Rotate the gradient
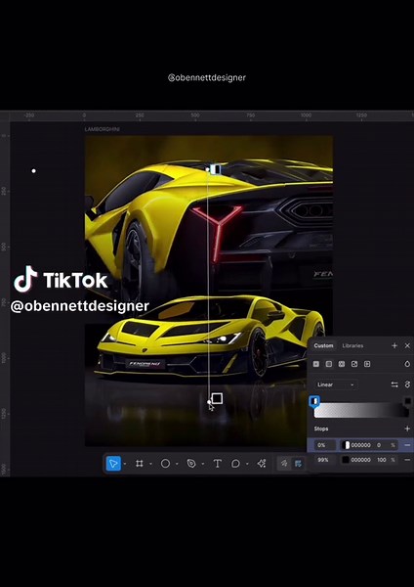Viewport: 414px width, 587px height. click(x=407, y=384)
